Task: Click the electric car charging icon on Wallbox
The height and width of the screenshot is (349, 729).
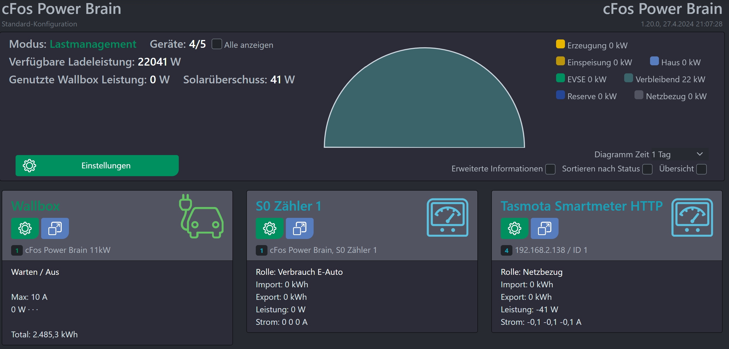Action: coord(201,216)
